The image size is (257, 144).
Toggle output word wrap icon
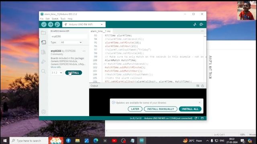(x=198, y=86)
